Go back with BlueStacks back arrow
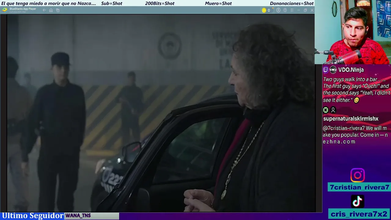 [44, 10]
